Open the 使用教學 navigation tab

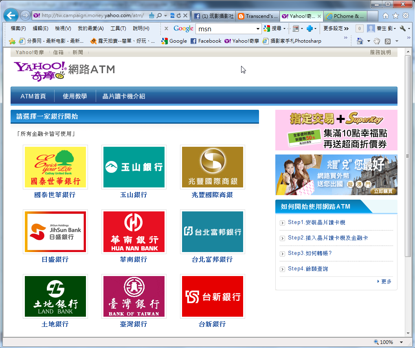click(x=75, y=96)
